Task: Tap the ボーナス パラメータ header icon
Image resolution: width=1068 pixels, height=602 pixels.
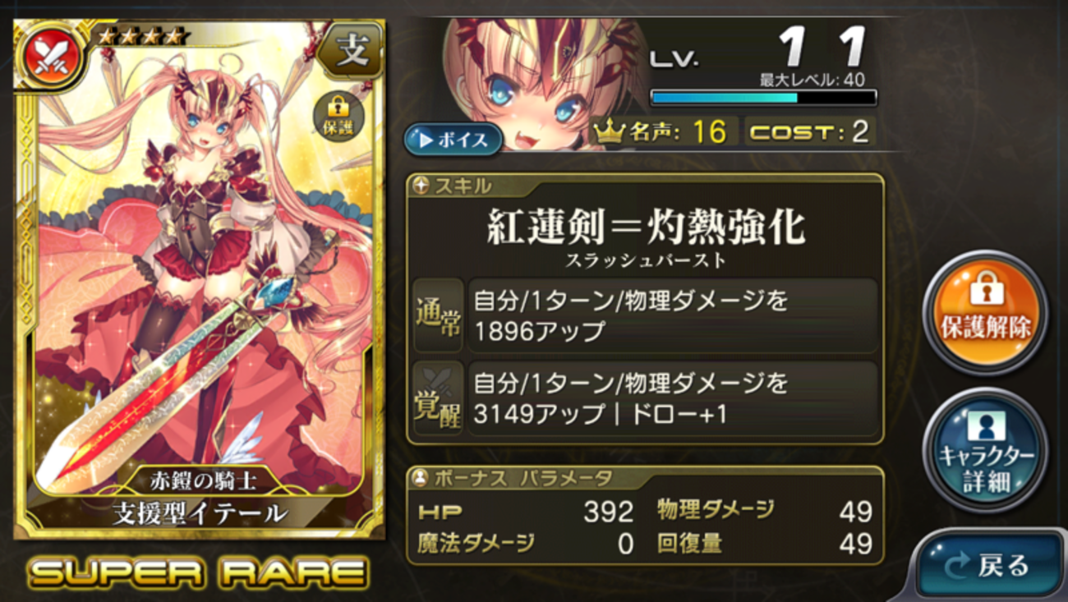Action: [x=420, y=477]
